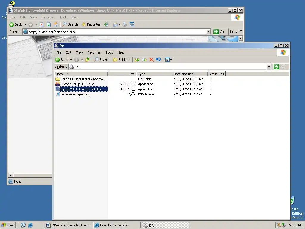Click Internet Explorer Mail icon

tap(116, 24)
